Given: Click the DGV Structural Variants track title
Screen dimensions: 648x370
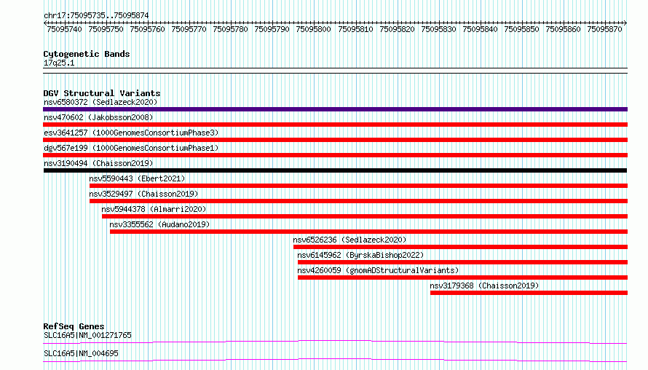Looking at the screenshot, I should point(102,93).
